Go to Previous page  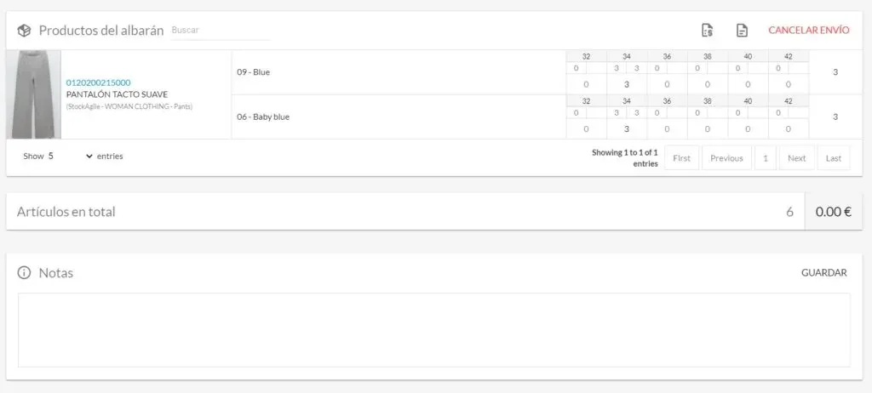tap(726, 158)
